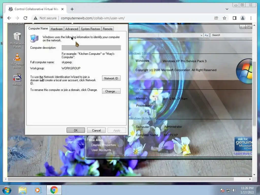Viewport: 260px width, 195px height.
Task: Click the Chrome address bar URL
Action: tap(93, 18)
